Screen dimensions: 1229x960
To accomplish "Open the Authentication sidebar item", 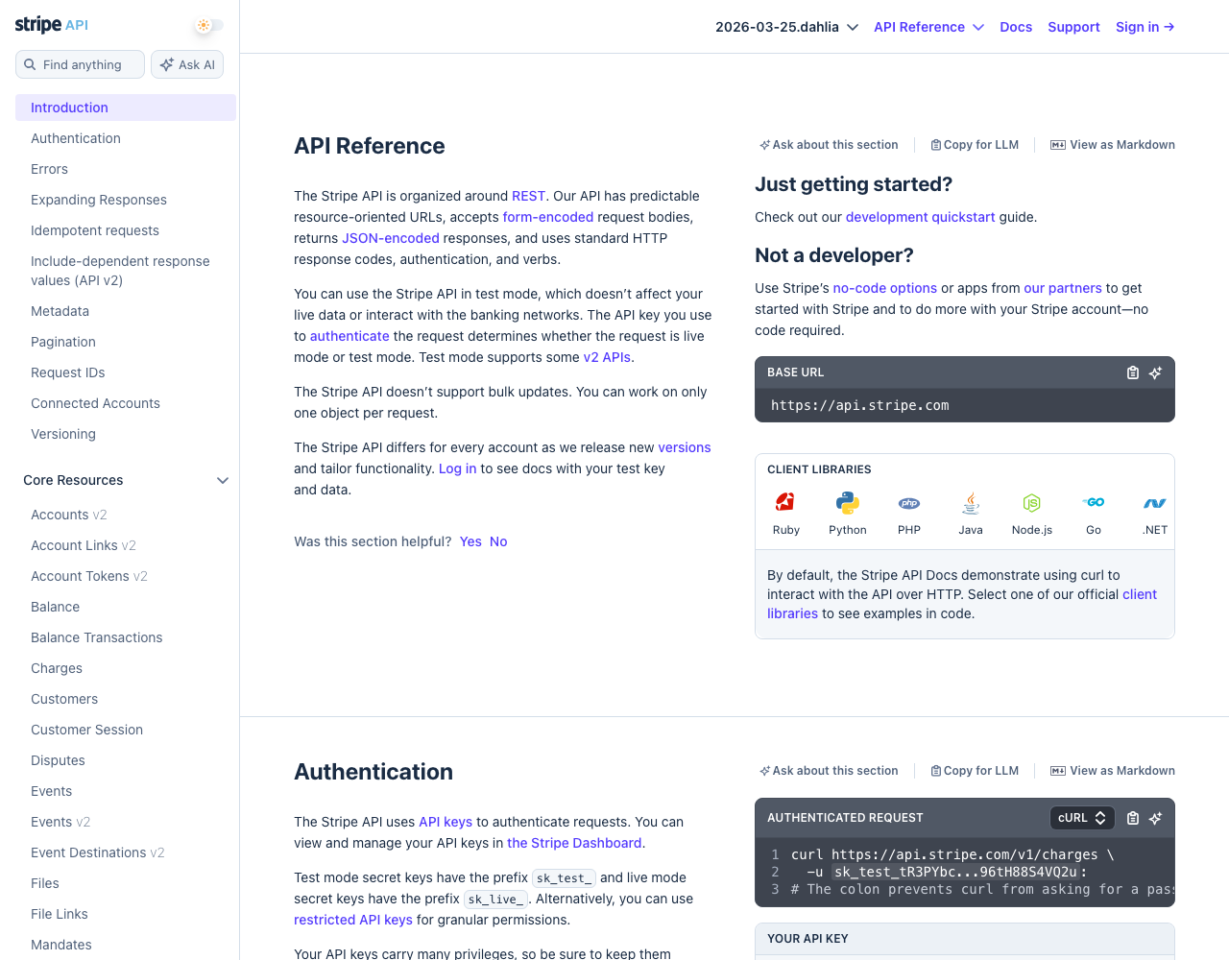I will click(x=76, y=138).
